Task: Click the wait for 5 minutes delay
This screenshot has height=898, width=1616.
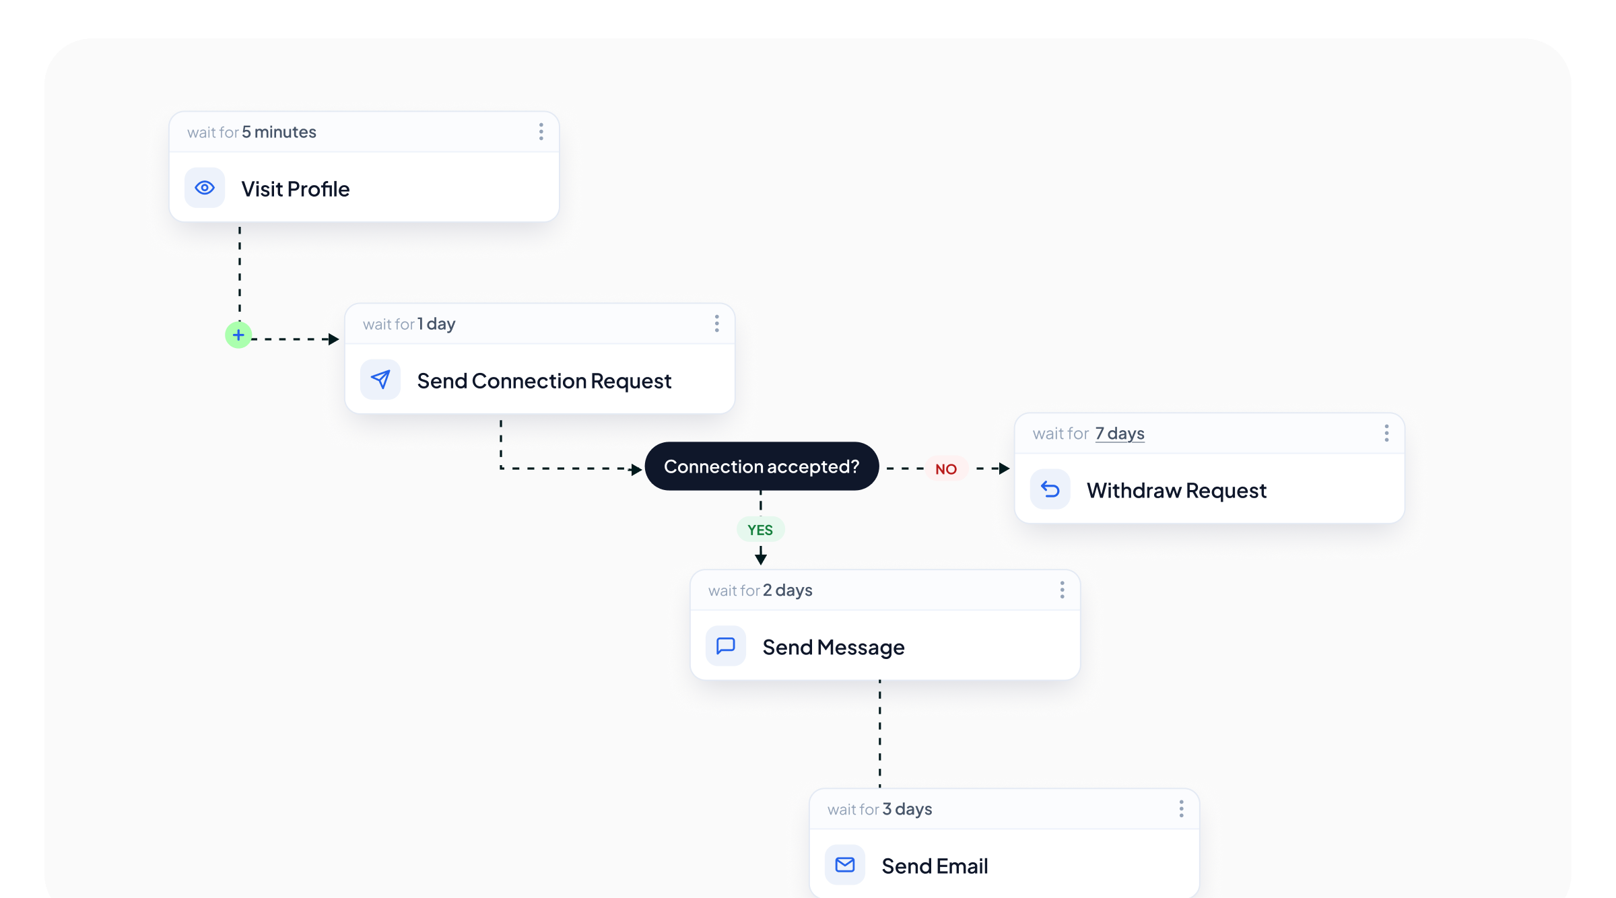Action: pos(252,132)
